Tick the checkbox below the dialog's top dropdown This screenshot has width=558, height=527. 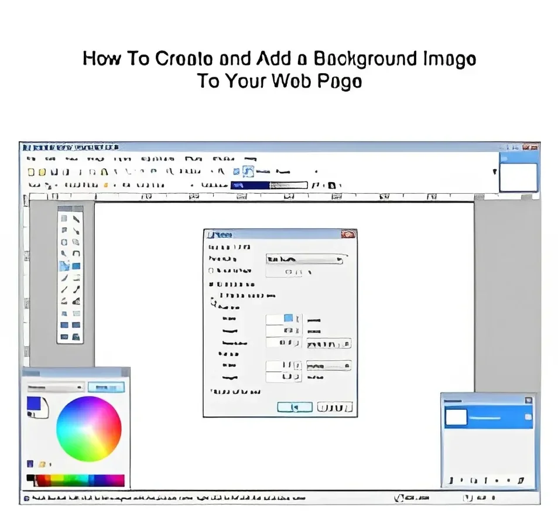coord(211,271)
